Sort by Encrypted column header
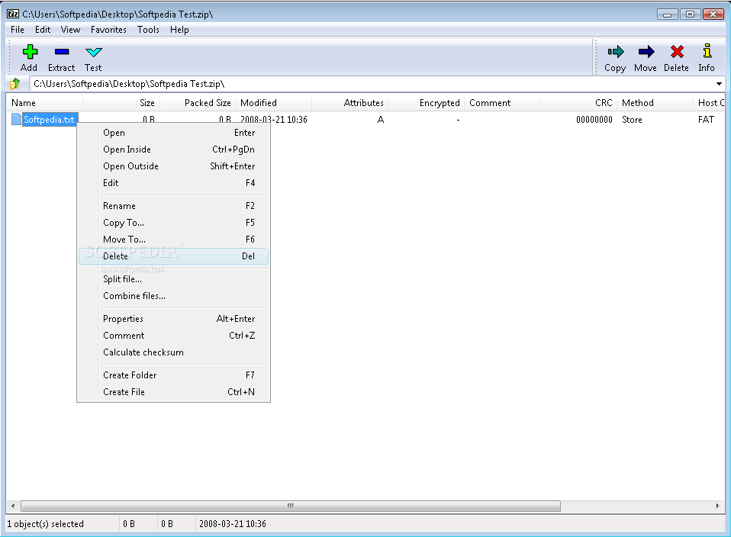 pos(426,103)
